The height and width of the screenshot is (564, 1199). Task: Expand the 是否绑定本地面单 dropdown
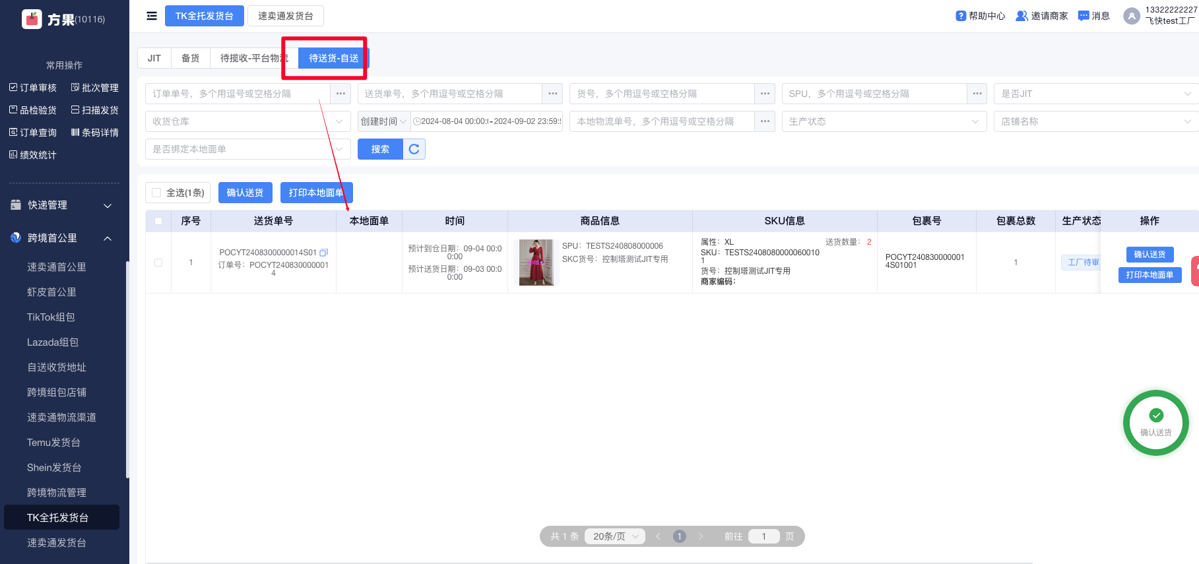coord(247,149)
